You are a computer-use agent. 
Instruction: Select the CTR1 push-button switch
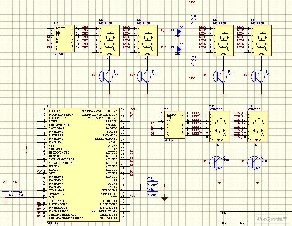point(152,192)
